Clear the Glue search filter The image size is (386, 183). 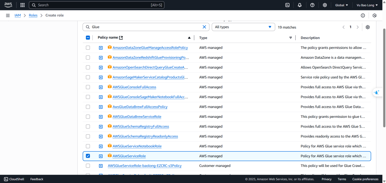[x=204, y=27]
